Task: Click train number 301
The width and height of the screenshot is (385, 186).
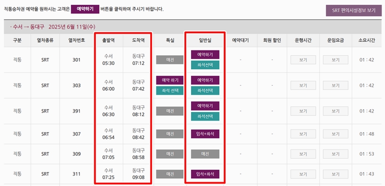Action: pos(77,60)
